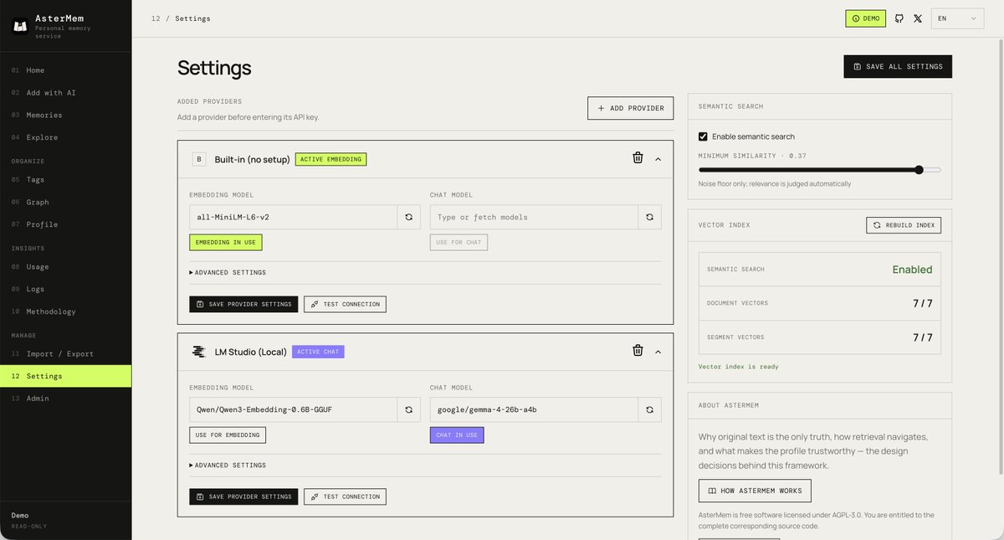Click the Rebuild Index button

coord(904,225)
